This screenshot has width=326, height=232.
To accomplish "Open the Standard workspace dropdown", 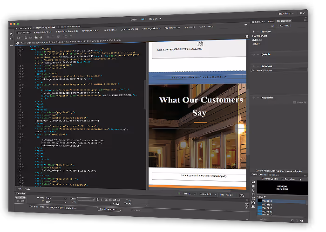I will 286,13.
